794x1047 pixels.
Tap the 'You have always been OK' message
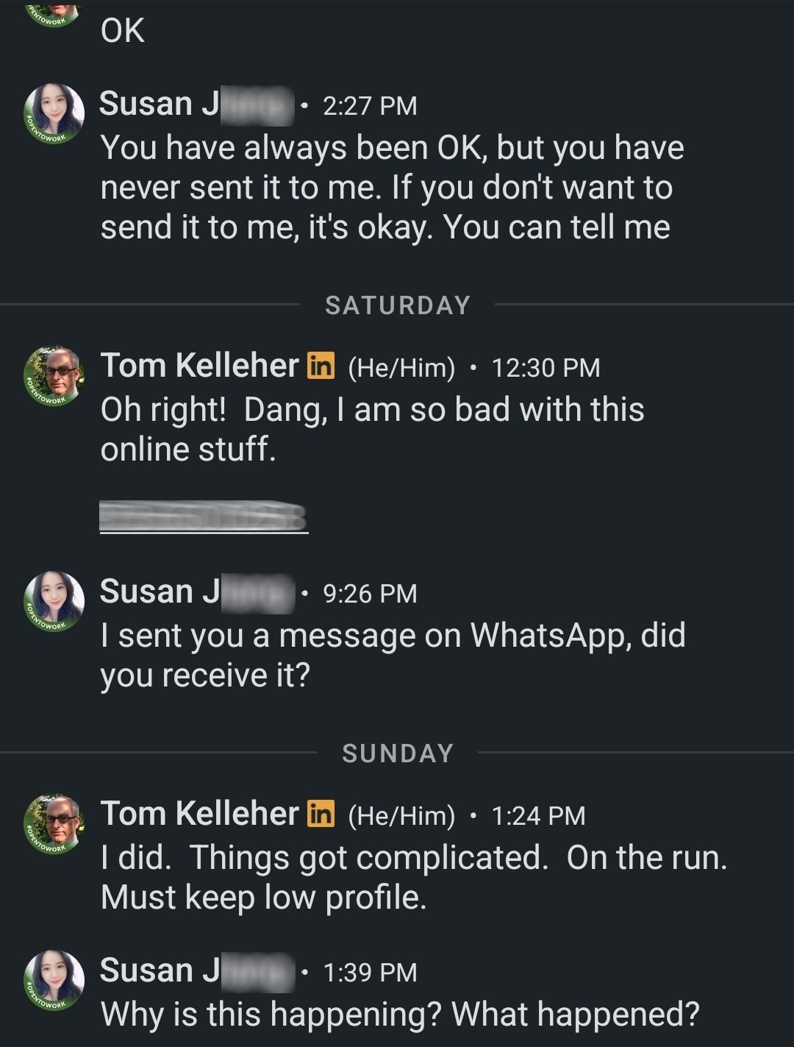(x=393, y=188)
